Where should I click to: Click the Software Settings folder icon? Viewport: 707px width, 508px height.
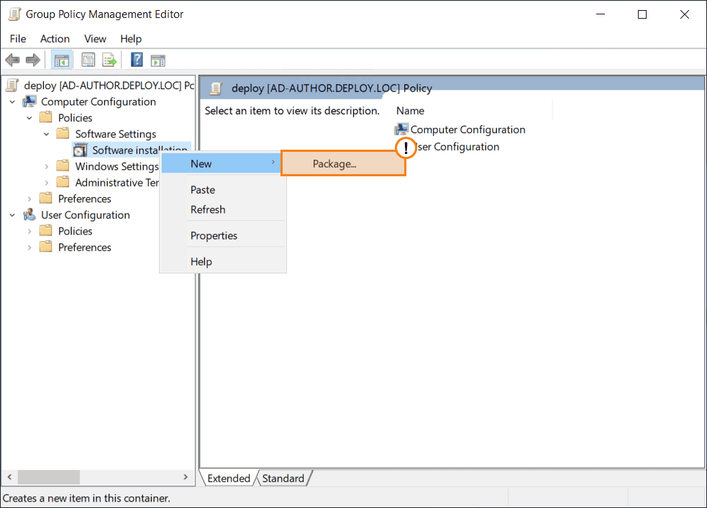coord(63,134)
